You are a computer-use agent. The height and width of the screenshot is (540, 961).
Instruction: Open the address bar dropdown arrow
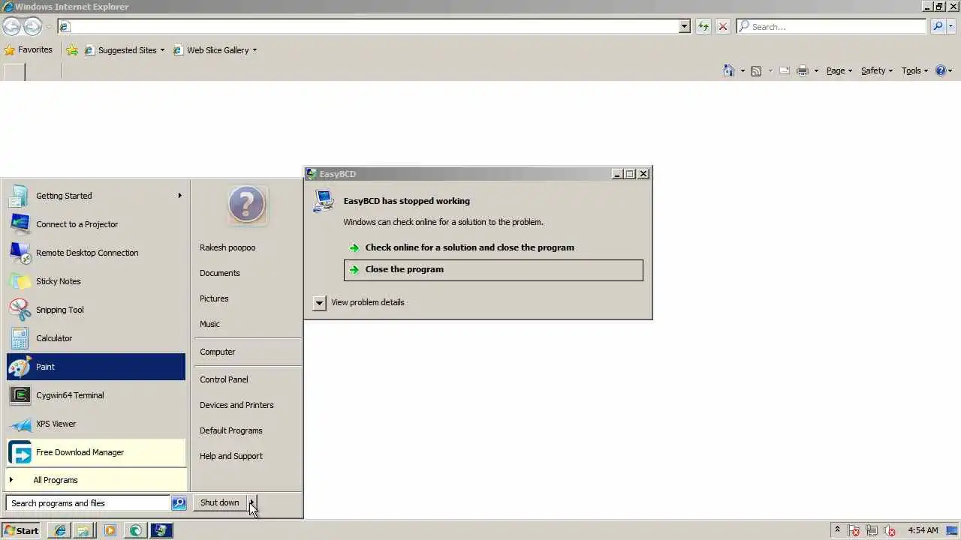pos(684,26)
